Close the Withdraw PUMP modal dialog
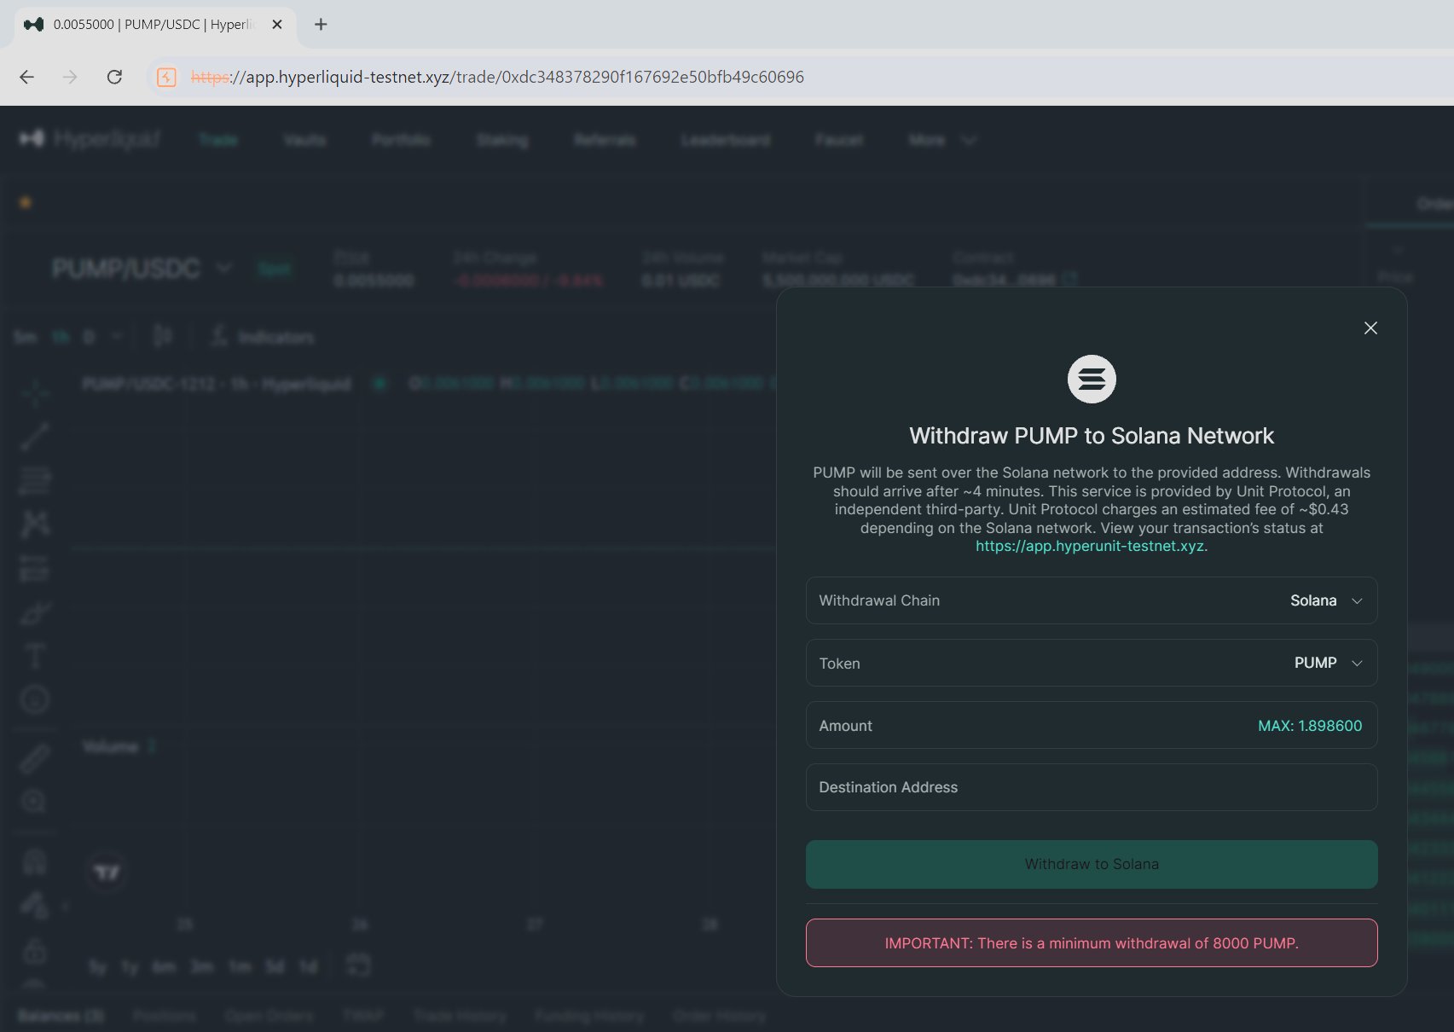 pyautogui.click(x=1370, y=328)
